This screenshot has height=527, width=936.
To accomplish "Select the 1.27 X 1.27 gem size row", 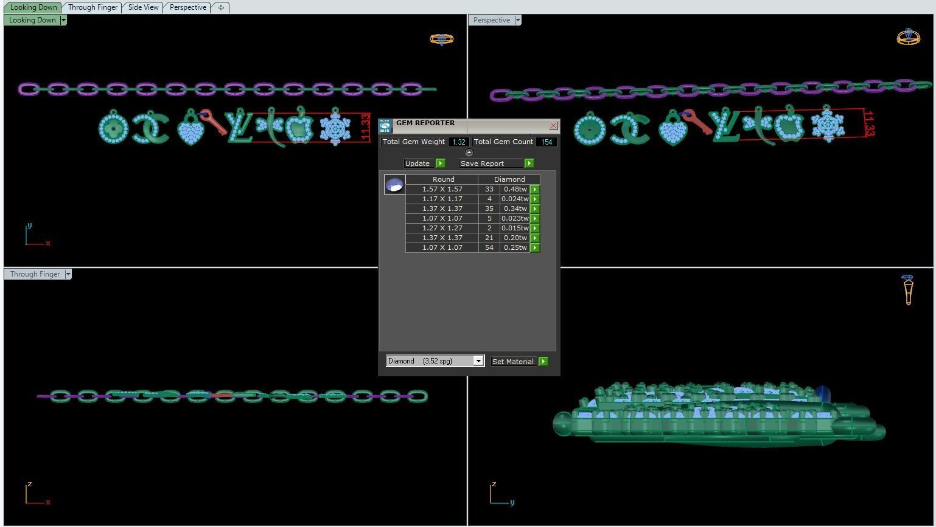I will (442, 228).
